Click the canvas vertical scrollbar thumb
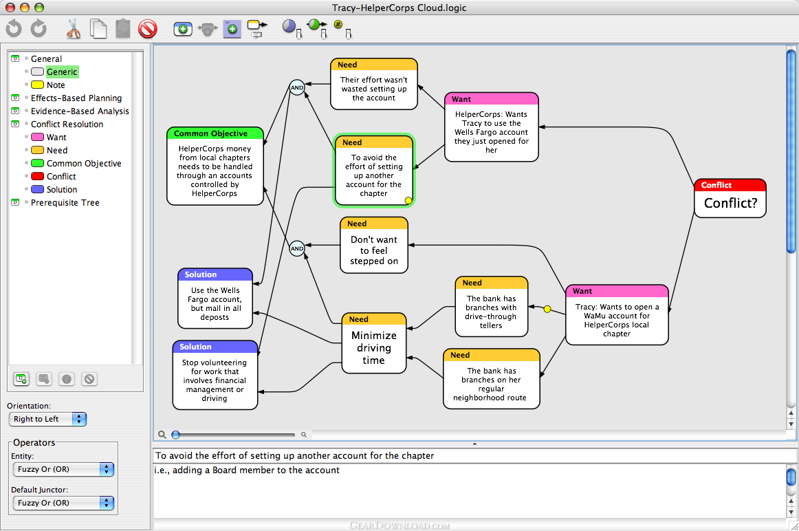Screen dimensions: 799x531 click(x=791, y=151)
